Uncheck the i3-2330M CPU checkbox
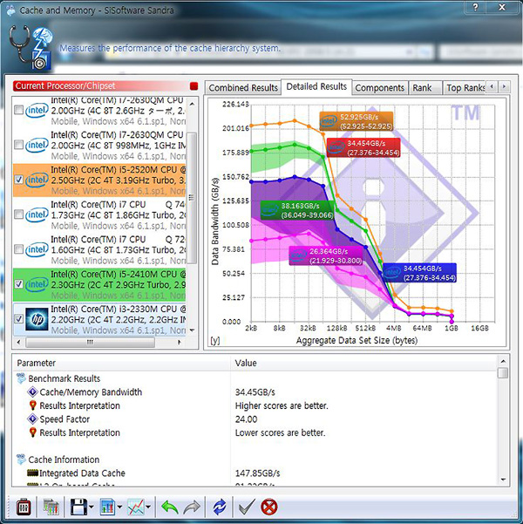The width and height of the screenshot is (523, 524). click(18, 319)
